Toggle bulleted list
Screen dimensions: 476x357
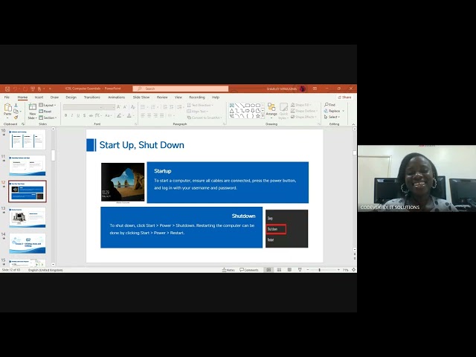(x=144, y=107)
